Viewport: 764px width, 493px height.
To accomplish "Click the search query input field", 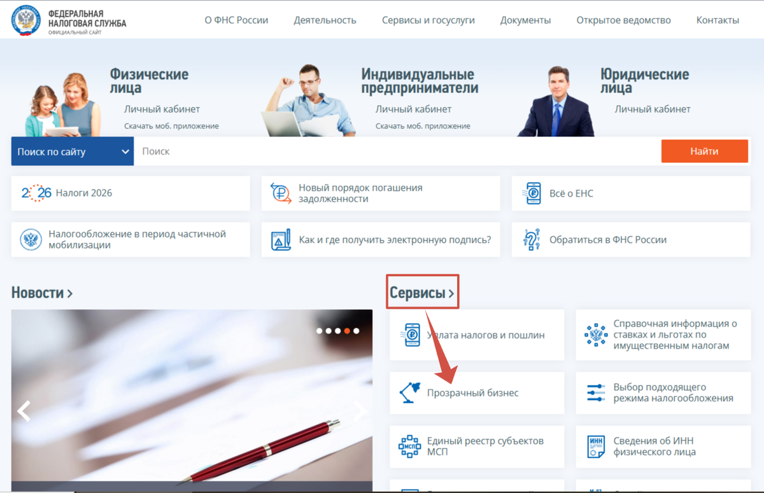I will point(382,151).
